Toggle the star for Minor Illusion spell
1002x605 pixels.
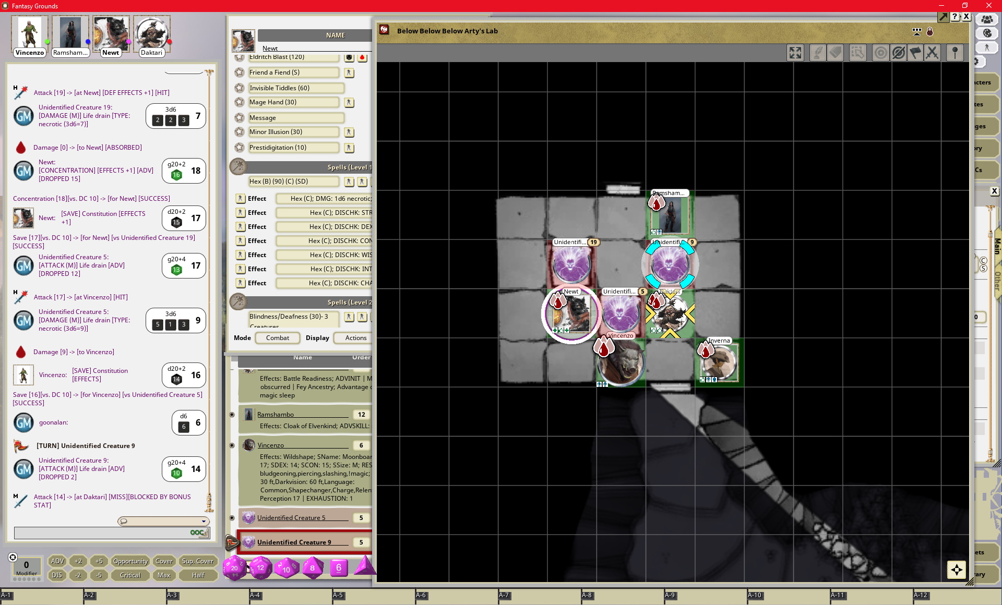point(240,132)
